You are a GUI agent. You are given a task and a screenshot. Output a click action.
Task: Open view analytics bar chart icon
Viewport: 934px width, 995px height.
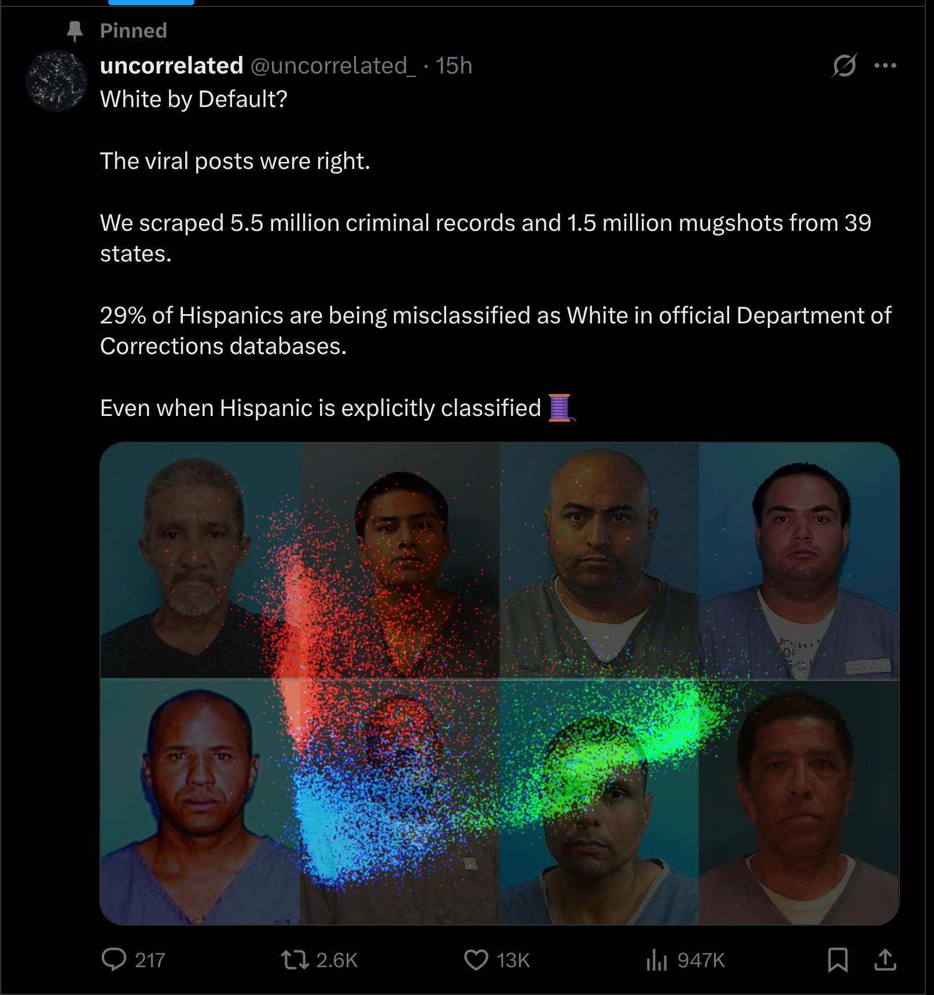pyautogui.click(x=657, y=960)
